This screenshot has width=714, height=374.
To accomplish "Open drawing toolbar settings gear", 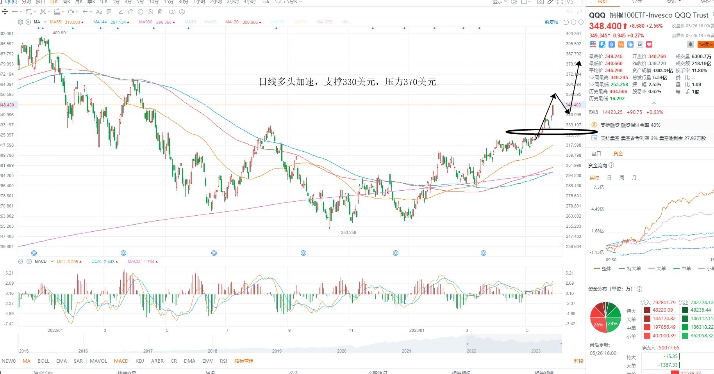I will (182, 12).
